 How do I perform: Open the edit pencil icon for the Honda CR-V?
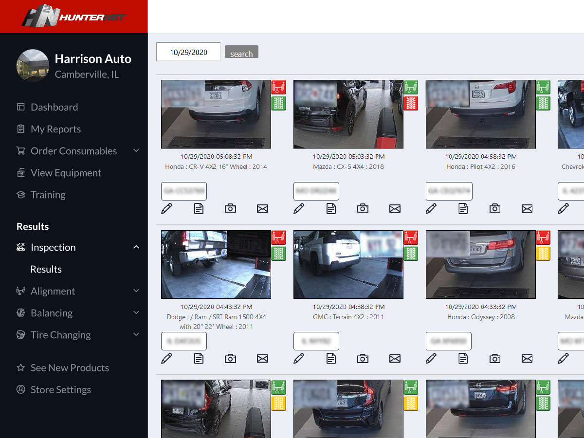167,208
